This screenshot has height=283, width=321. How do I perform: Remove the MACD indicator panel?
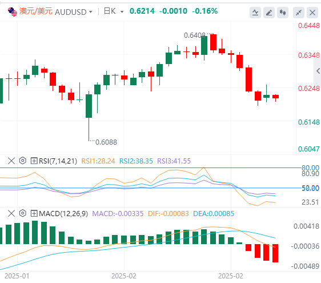(x=11, y=213)
